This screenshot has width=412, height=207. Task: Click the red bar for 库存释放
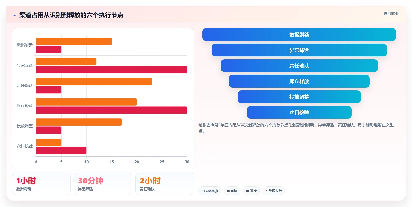click(112, 110)
